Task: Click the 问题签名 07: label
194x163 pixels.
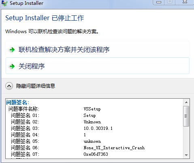Action: (x=25, y=154)
